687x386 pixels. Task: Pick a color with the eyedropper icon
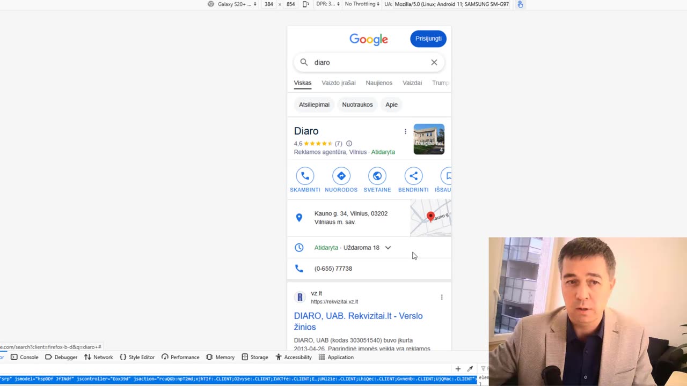click(x=470, y=369)
